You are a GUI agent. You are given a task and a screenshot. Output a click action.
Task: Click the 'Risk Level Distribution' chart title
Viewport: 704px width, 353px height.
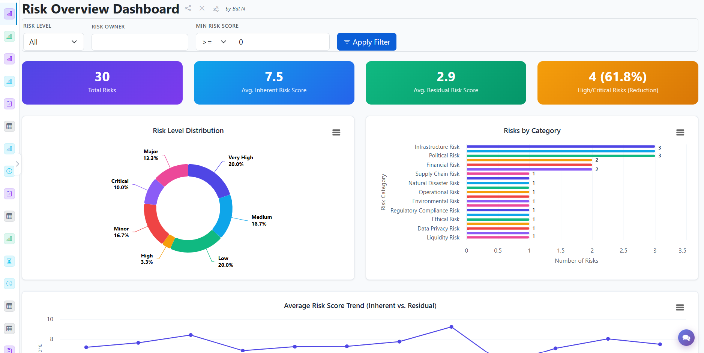(188, 131)
